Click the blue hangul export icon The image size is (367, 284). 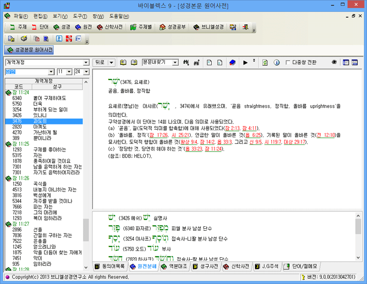pyautogui.click(x=59, y=39)
